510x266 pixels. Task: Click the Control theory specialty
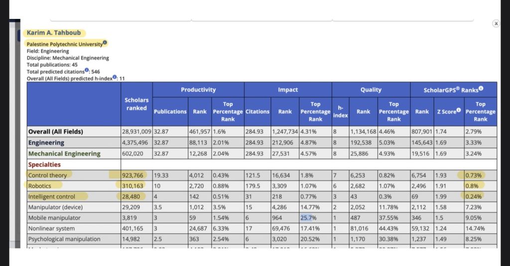[47, 175]
